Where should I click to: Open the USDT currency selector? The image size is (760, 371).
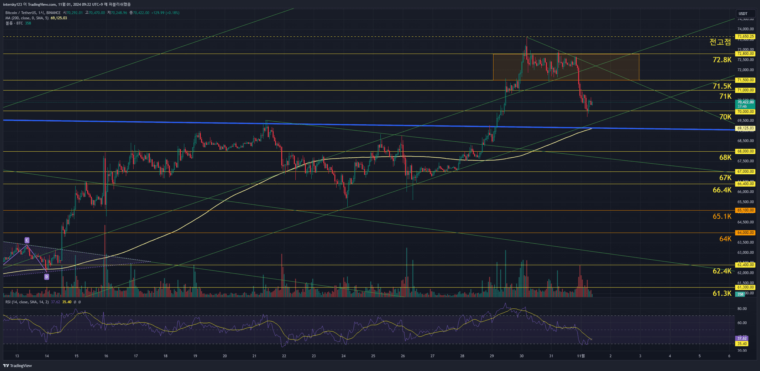coord(743,14)
